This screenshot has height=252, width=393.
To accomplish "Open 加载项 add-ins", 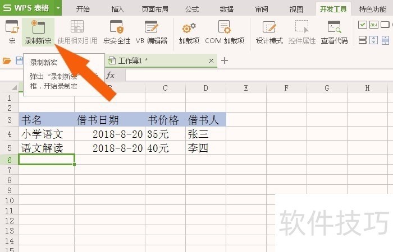I will click(x=189, y=32).
